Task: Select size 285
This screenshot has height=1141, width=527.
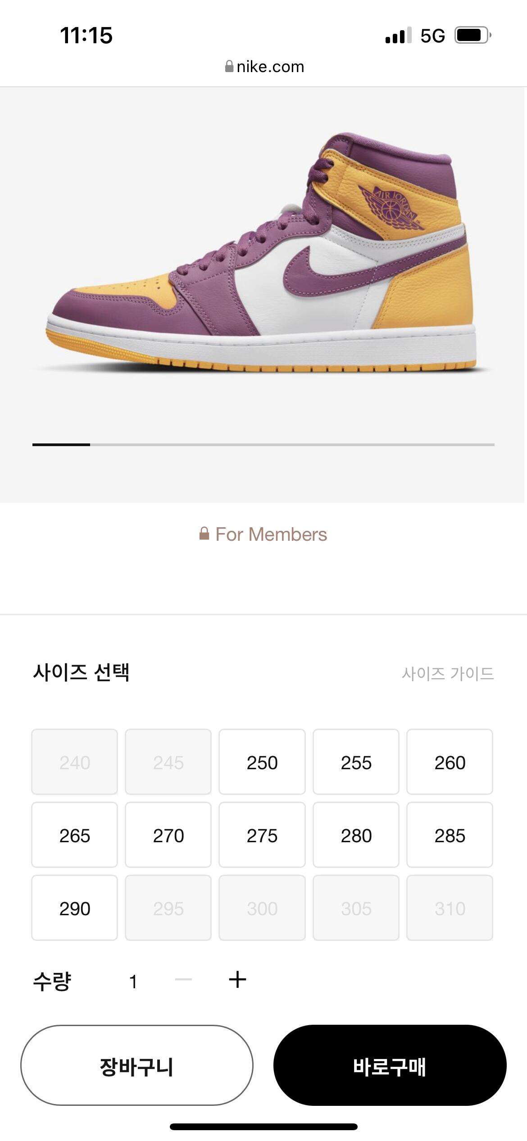Action: pyautogui.click(x=450, y=835)
